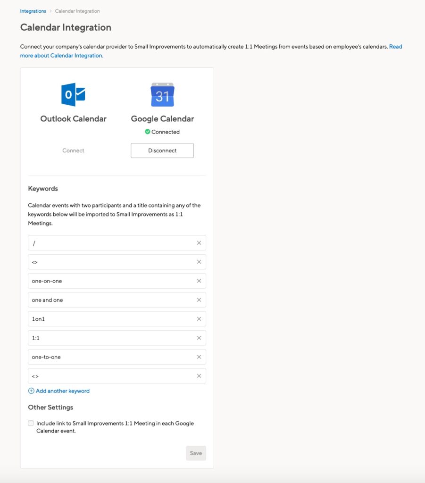The width and height of the screenshot is (425, 483).
Task: Delete the "< >" keyword below one-to-one
Action: 199,376
